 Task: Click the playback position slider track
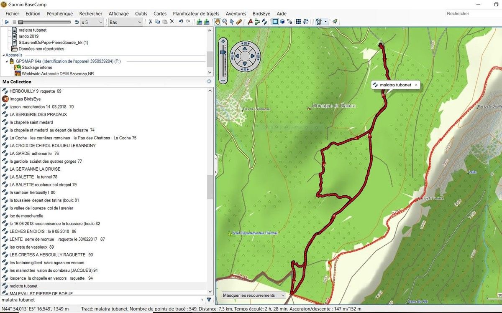pos(44,22)
